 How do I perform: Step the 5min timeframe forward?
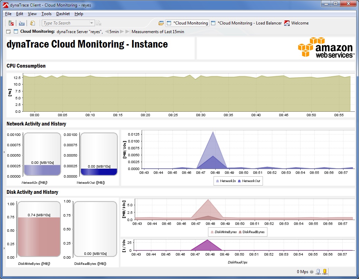pyautogui.click(x=122, y=31)
